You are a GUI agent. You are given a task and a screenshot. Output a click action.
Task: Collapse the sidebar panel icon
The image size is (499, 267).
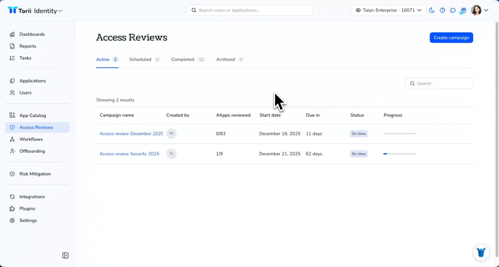pyautogui.click(x=65, y=256)
